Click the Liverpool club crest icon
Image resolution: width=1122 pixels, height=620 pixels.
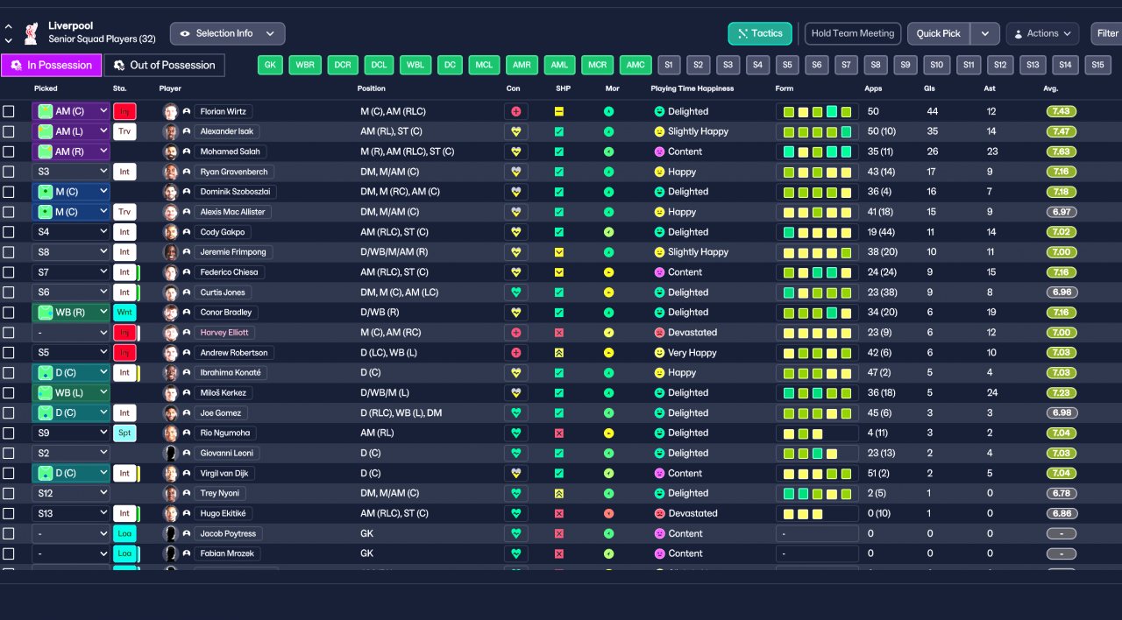(x=32, y=33)
